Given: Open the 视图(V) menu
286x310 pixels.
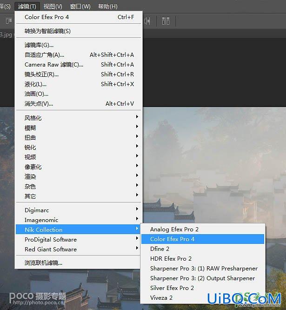Looking at the screenshot, I should click(53, 7).
